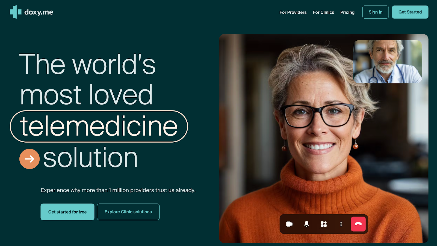This screenshot has height=246, width=437.
Task: Click the 1 million providers tagline text
Action: pyautogui.click(x=118, y=190)
